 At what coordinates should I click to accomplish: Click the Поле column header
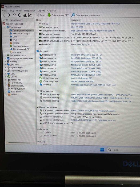click(x=39, y=20)
